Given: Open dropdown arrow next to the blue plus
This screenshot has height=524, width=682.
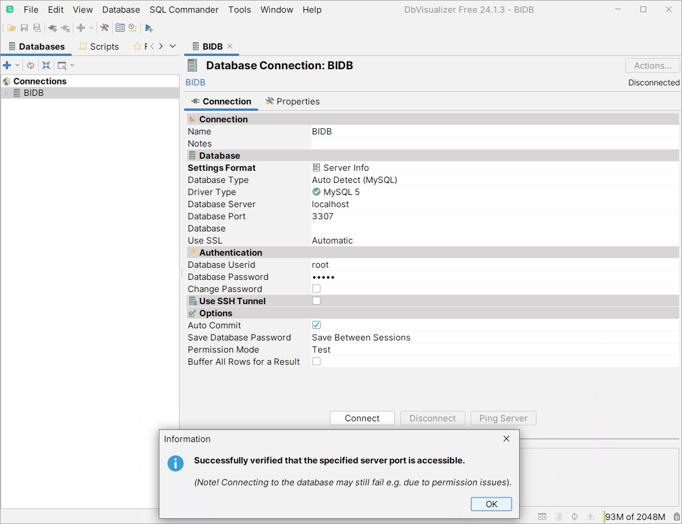Looking at the screenshot, I should point(17,65).
